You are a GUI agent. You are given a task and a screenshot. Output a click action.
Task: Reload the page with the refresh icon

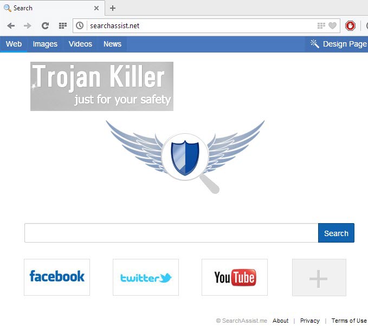click(x=46, y=25)
